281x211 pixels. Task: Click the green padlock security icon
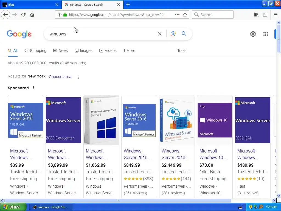65,15
